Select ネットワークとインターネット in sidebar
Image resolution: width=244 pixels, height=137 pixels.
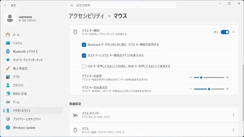tap(33, 60)
